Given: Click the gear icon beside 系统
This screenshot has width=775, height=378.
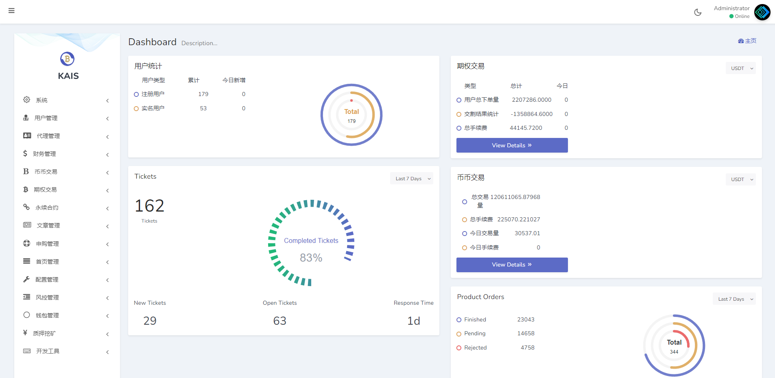Looking at the screenshot, I should 27,100.
